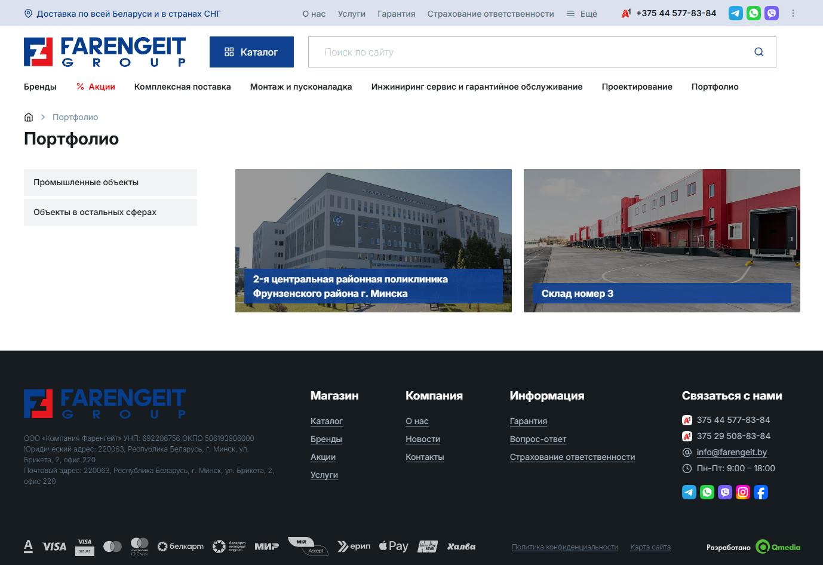
Task: Open the 2-я центральная поликлиника project
Action: pos(373,241)
